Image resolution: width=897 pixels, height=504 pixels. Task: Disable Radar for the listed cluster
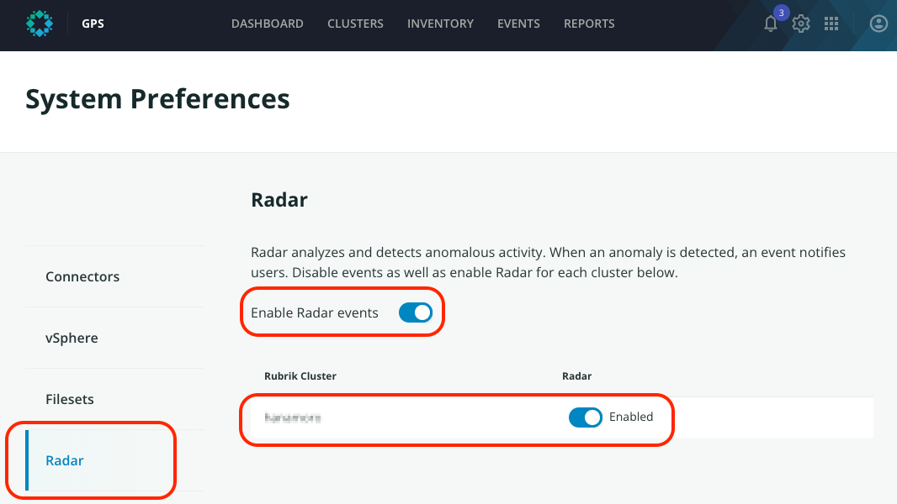pos(586,417)
